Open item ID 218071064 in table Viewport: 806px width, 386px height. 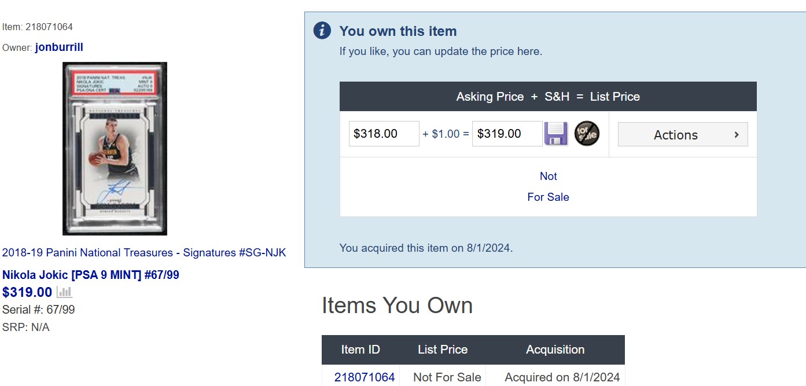[x=365, y=377]
